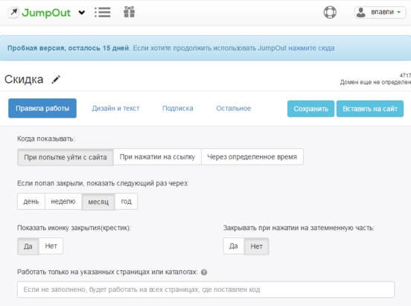Set close icon display to 'Нет'
This screenshot has width=411, height=306.
51,246
